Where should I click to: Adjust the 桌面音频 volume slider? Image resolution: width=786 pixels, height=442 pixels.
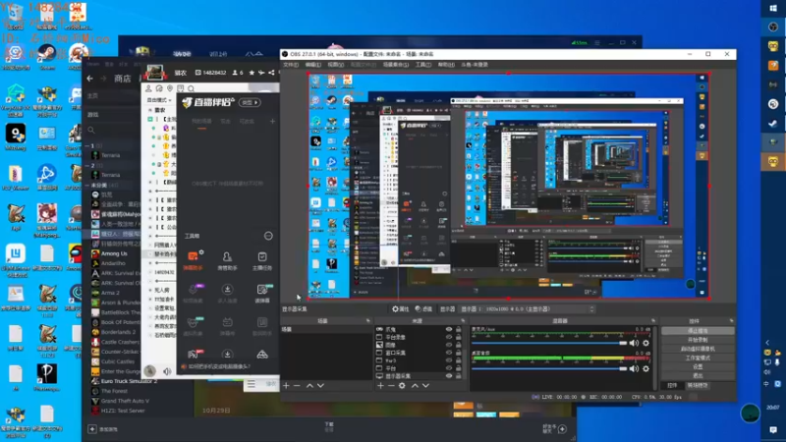549,369
